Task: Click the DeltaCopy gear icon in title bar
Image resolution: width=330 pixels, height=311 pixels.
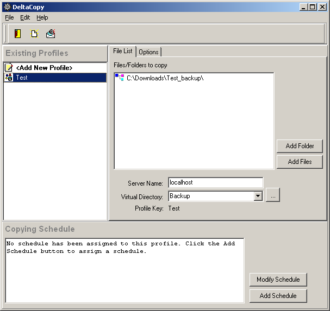Action: 7,7
